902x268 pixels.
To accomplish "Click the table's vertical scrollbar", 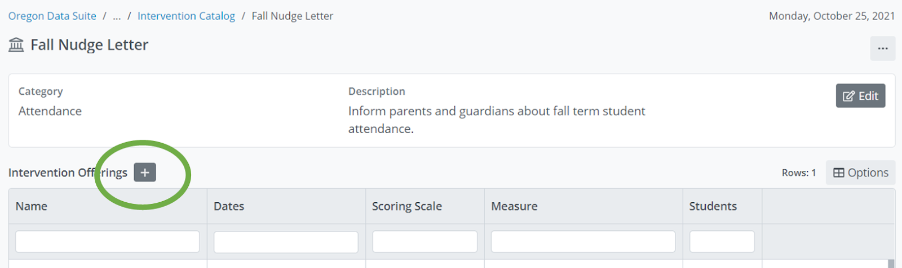I will point(891,264).
